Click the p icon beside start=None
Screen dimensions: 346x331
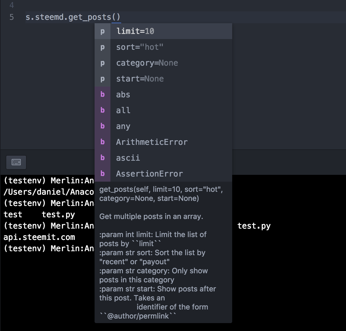[x=102, y=79]
